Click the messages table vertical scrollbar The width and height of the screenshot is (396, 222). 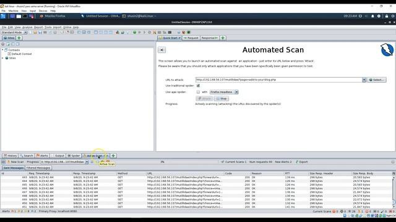[x=394, y=192]
